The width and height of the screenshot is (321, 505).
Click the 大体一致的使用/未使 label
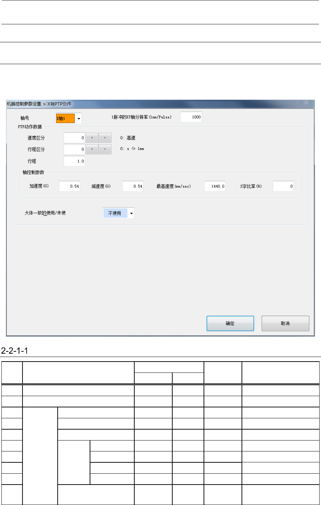(x=45, y=213)
